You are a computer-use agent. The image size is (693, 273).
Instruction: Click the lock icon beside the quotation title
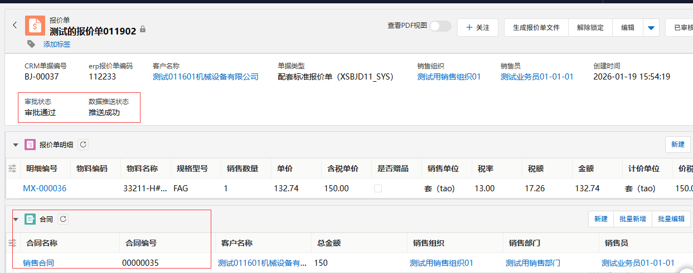click(143, 29)
